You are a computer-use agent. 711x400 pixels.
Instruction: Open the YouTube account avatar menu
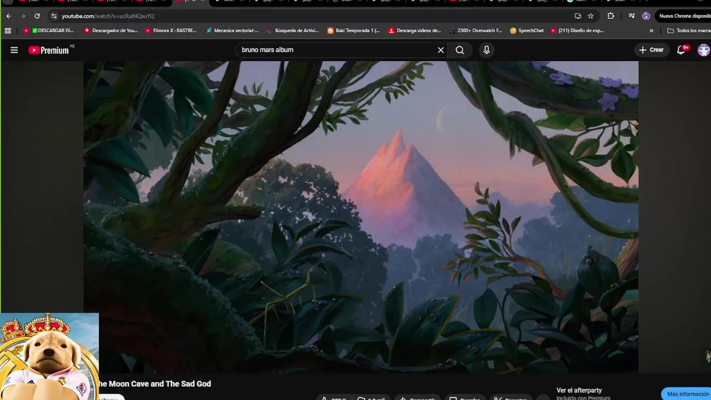point(704,50)
